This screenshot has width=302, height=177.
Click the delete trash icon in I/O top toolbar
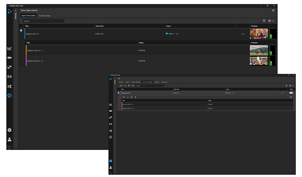(x=133, y=86)
